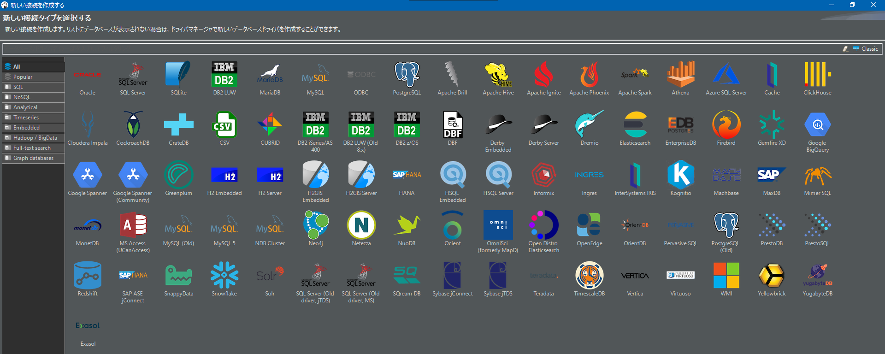Select the Firebird database icon
Image resolution: width=885 pixels, height=354 pixels.
point(726,125)
